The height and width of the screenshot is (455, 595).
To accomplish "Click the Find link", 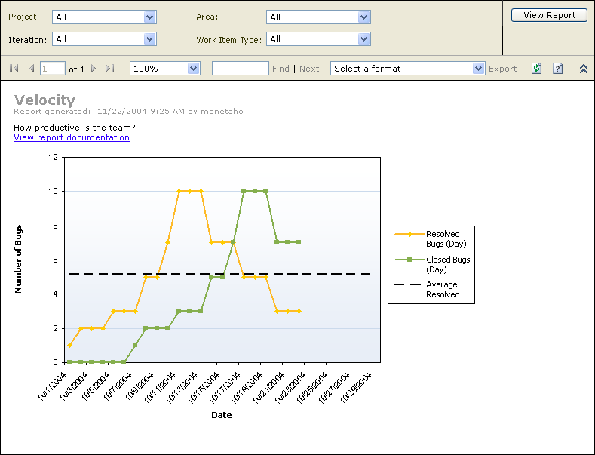I will pyautogui.click(x=281, y=69).
